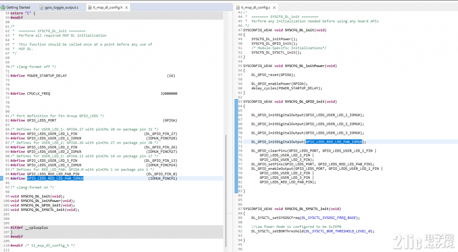
Task: Click the 'void SYSCFG_DL_initPower(void);' prototype in the header
Action: pos(43,201)
